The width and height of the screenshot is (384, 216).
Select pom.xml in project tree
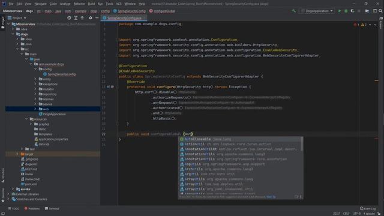[29, 184]
